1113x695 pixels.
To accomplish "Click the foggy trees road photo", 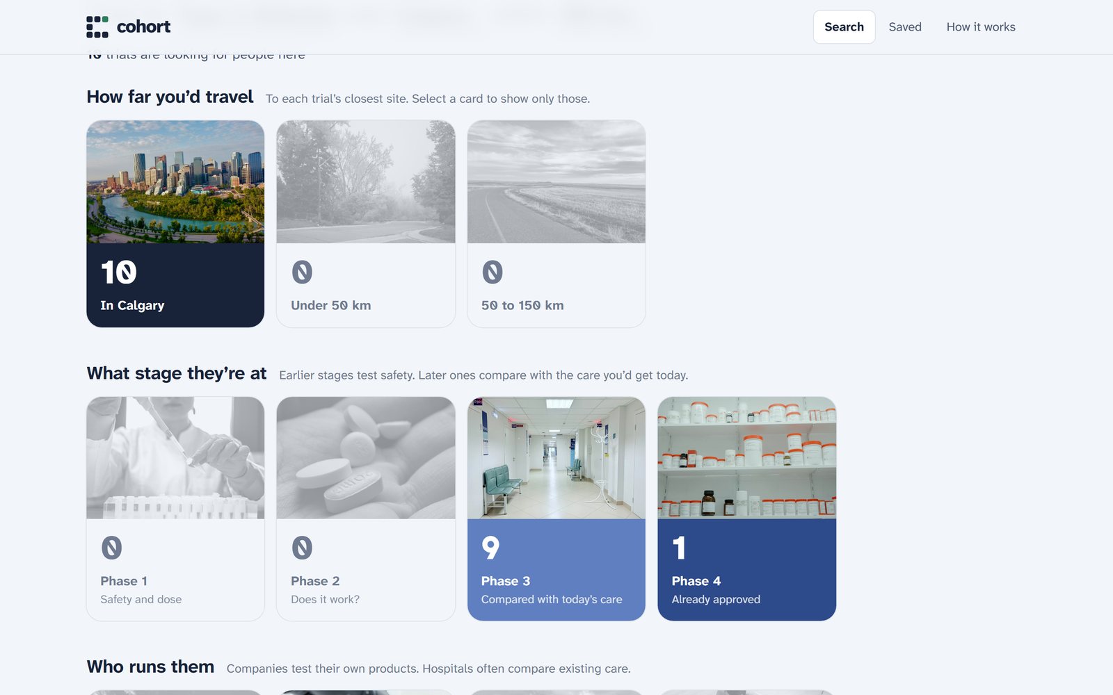I will (366, 182).
